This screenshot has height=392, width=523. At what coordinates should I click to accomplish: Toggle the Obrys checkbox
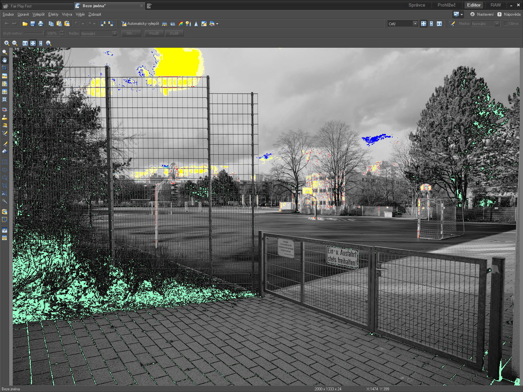point(506,24)
